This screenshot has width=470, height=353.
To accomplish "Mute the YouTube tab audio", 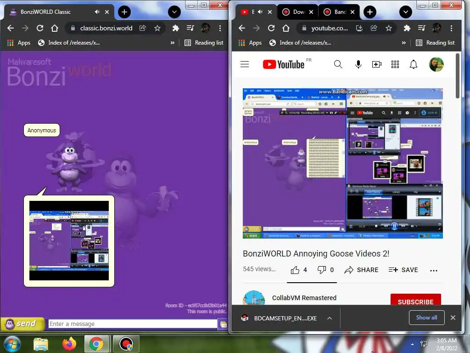I will 260,11.
